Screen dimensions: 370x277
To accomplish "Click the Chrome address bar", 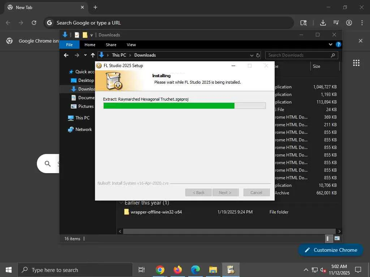I will tap(168, 23).
